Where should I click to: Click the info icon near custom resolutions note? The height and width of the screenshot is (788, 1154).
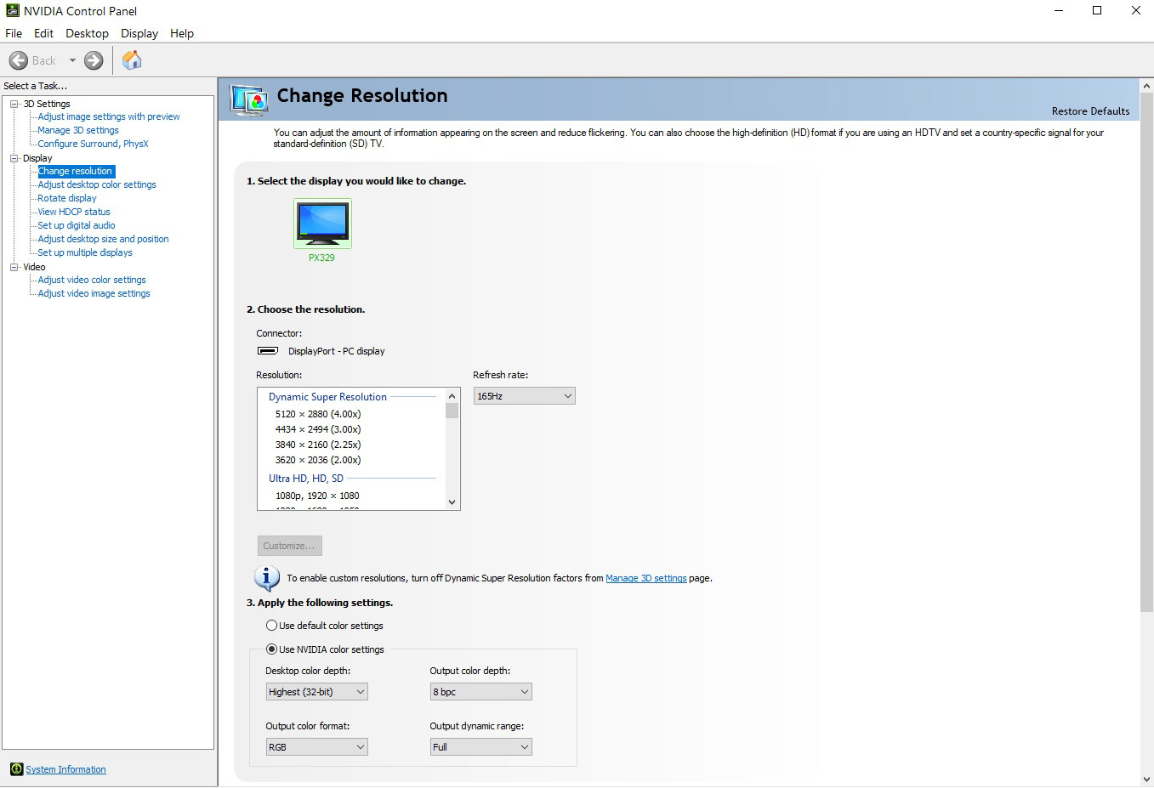[267, 578]
